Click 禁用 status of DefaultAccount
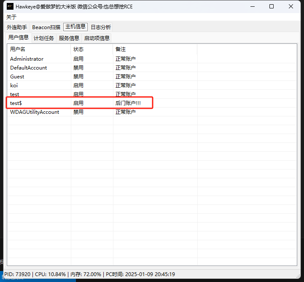 78,67
